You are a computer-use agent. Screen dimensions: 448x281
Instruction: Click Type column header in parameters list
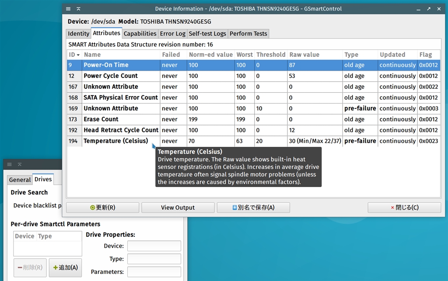(59, 236)
